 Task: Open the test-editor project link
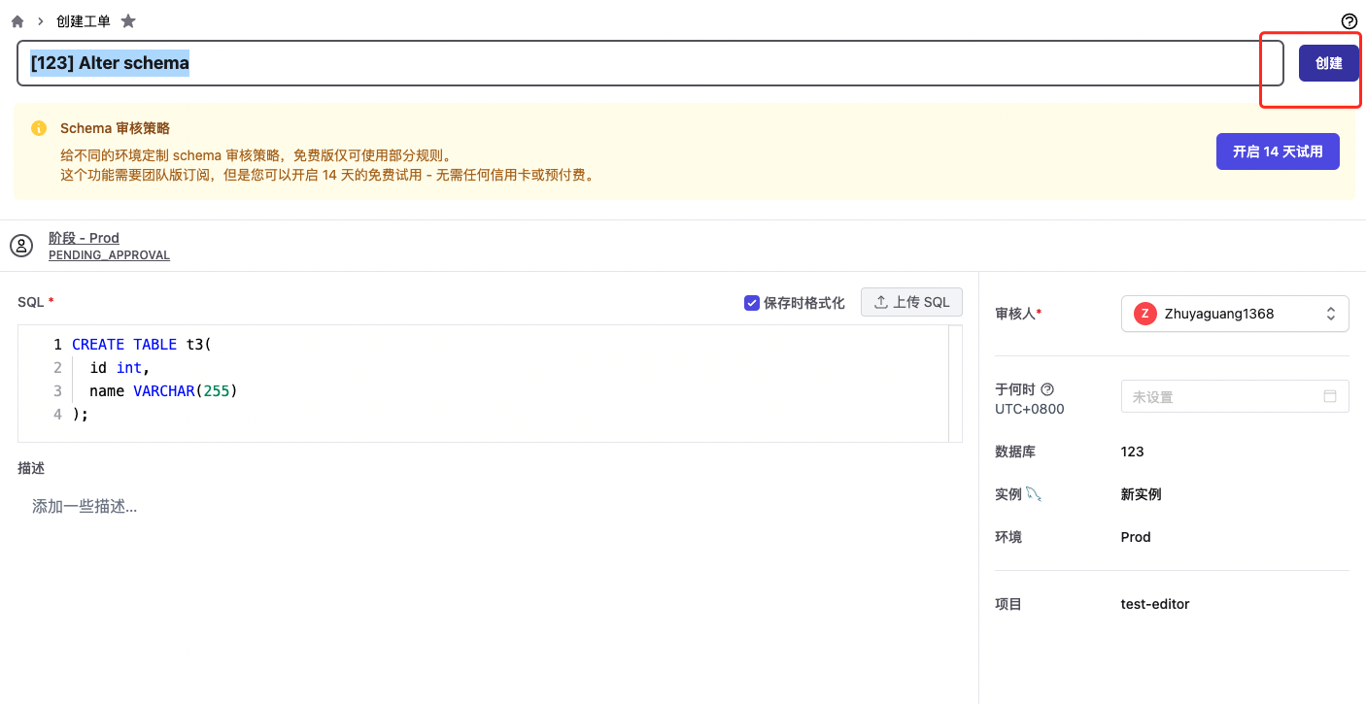click(1154, 604)
